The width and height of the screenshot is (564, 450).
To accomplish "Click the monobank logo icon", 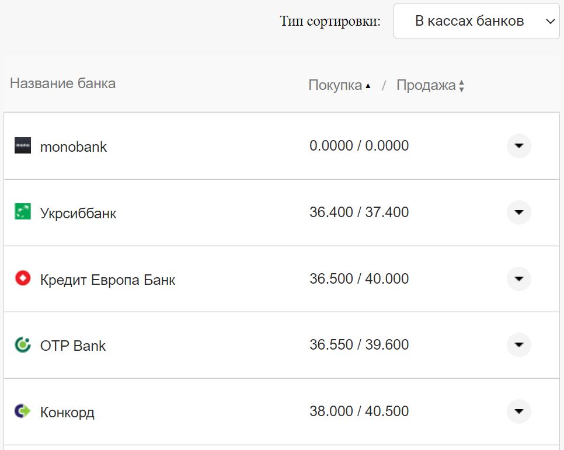I will [23, 146].
